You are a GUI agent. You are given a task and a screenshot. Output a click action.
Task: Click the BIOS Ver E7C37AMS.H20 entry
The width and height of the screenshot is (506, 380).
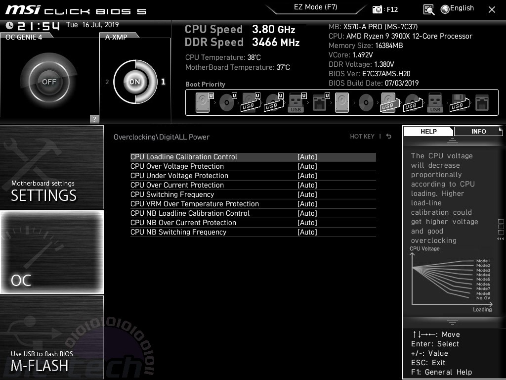(x=370, y=74)
